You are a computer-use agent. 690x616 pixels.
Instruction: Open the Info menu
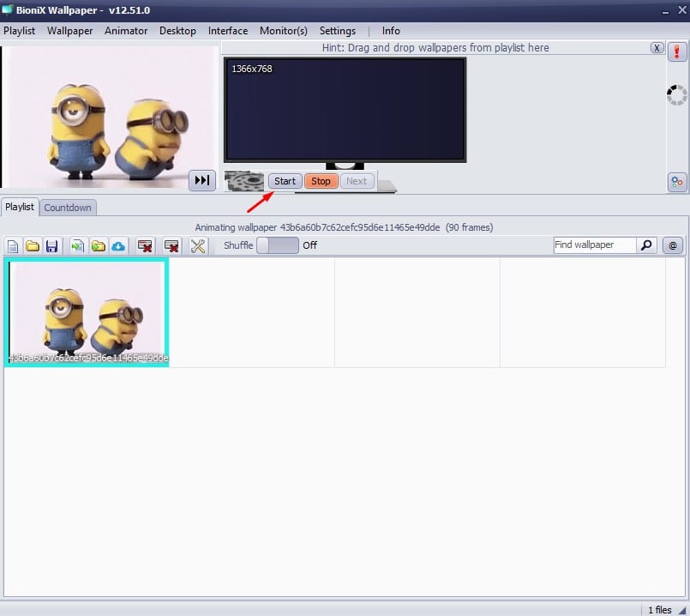[x=391, y=31]
